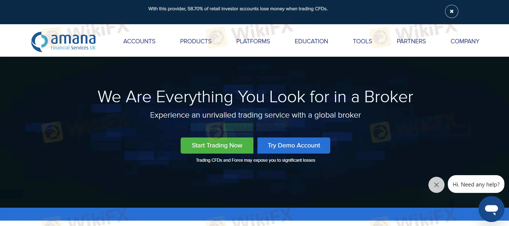The width and height of the screenshot is (509, 226).
Task: Click the 'Trading CFDs and Forex' disclaimer text
Action: tap(255, 160)
